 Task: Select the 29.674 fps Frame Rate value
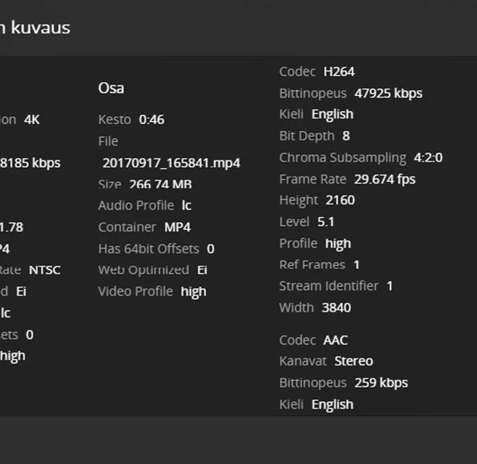[384, 179]
